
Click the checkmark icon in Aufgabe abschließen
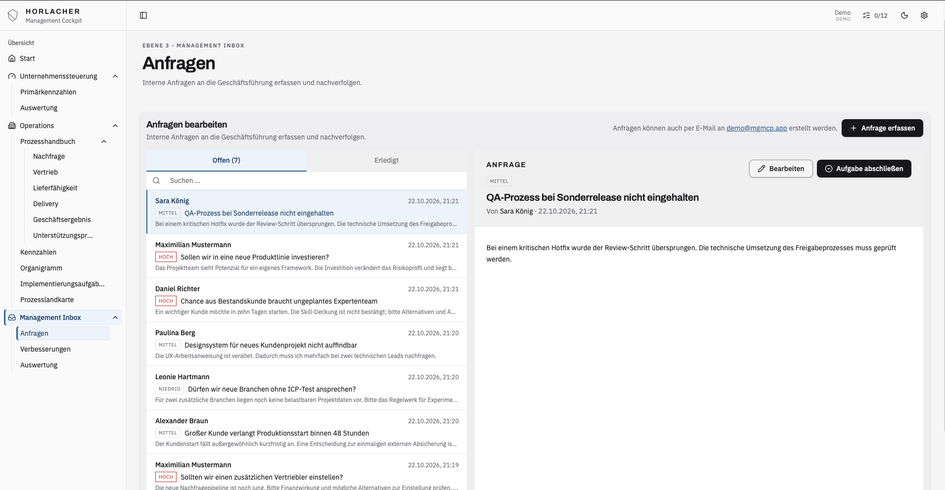pos(829,169)
